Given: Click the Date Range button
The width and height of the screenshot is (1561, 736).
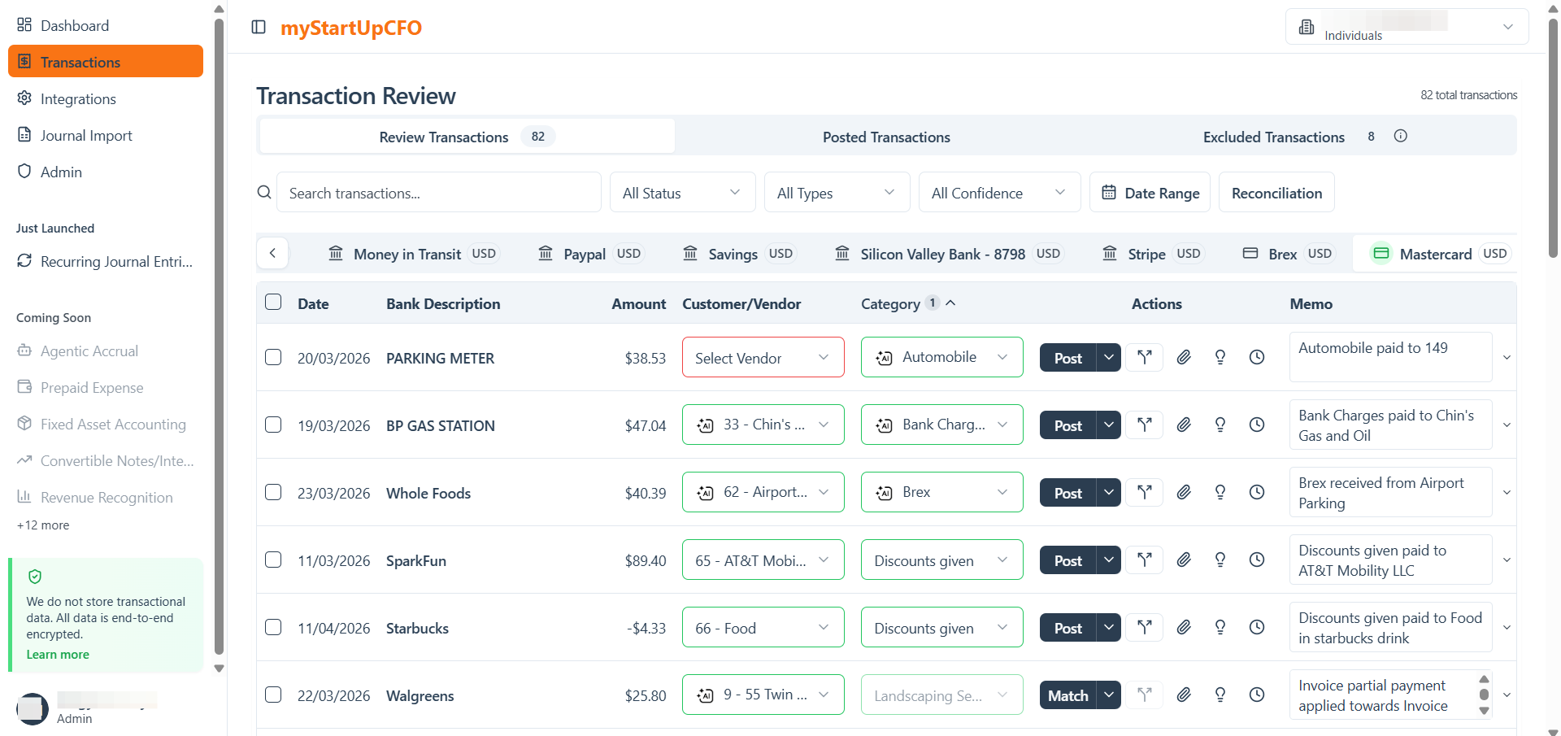Looking at the screenshot, I should (1150, 193).
